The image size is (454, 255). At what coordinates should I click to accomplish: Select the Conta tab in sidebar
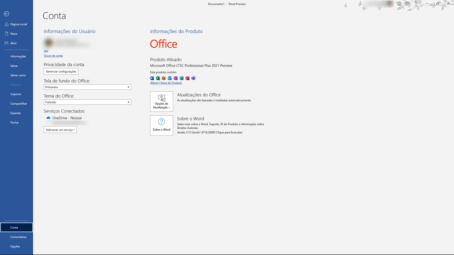tap(16, 227)
